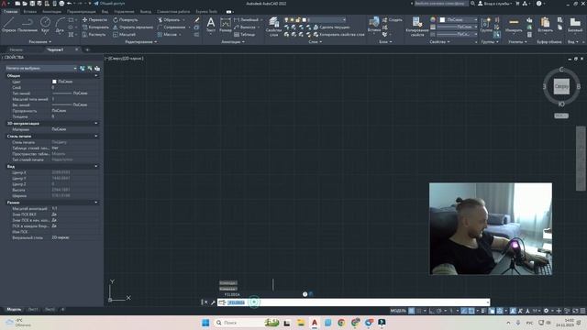This screenshot has height=330, width=587.
Task: Click the Перенести (Move) tool
Action: pos(94,19)
